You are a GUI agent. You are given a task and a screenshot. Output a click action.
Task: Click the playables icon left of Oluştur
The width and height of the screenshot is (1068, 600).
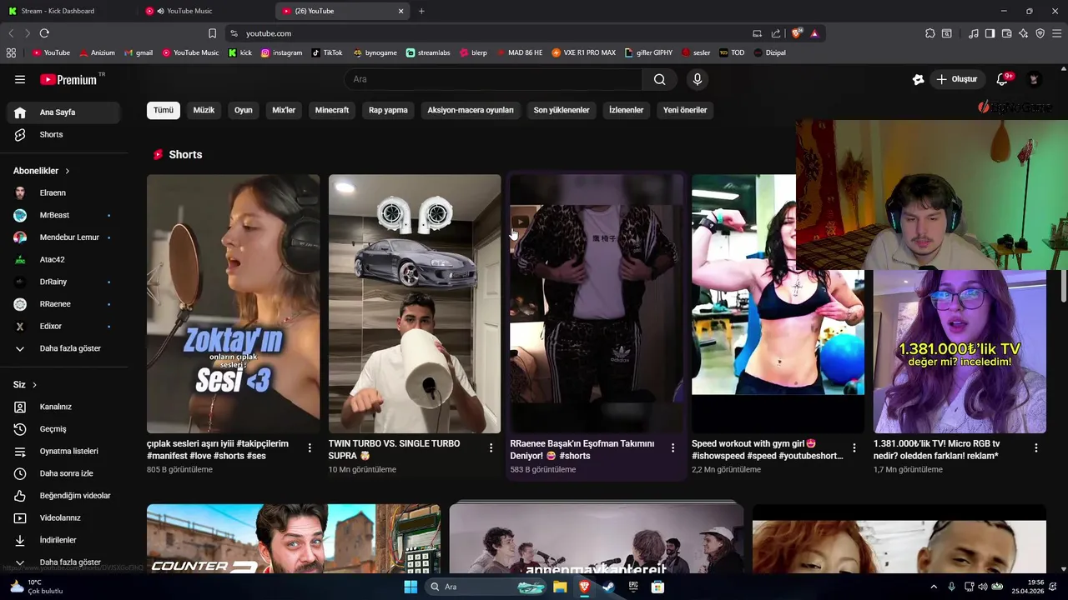pos(918,79)
